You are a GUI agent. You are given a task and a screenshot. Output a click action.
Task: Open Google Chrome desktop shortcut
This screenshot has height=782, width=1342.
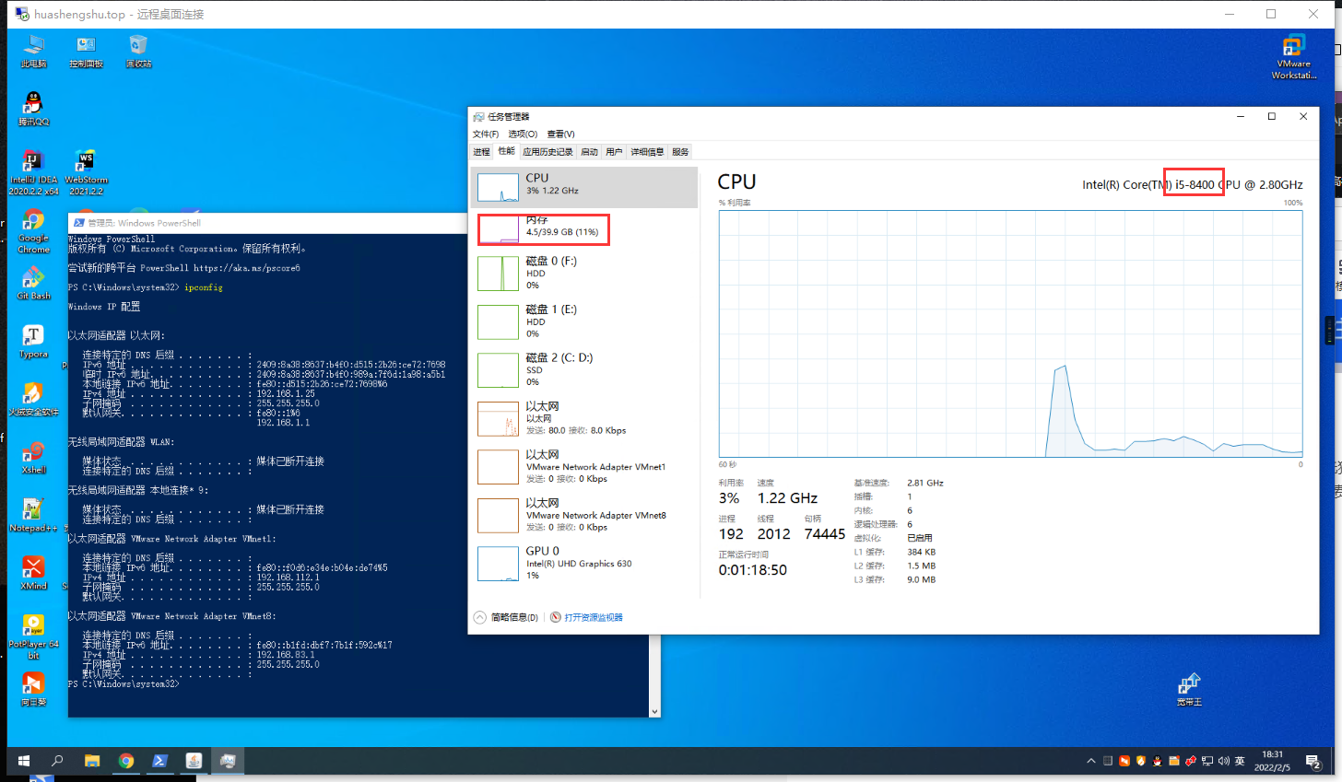[33, 231]
